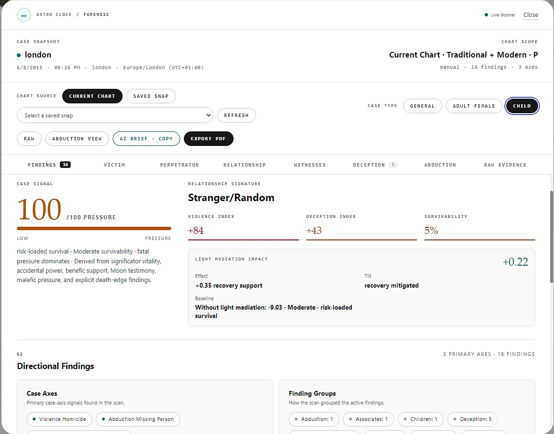Open the 'Select a saved snap' dropdown
This screenshot has width=554, height=434.
[x=115, y=115]
